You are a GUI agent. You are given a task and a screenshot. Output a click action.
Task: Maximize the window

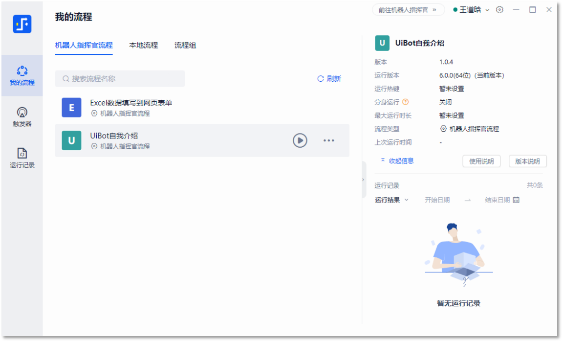click(x=533, y=10)
